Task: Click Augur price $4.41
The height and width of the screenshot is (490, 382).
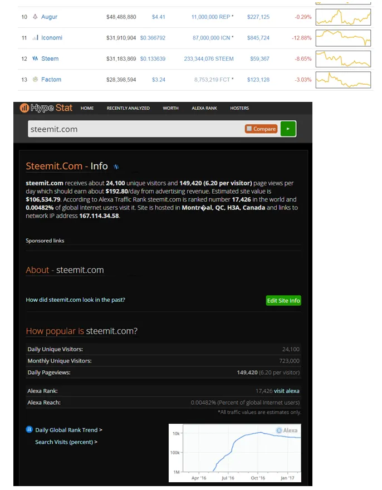Action: (159, 17)
